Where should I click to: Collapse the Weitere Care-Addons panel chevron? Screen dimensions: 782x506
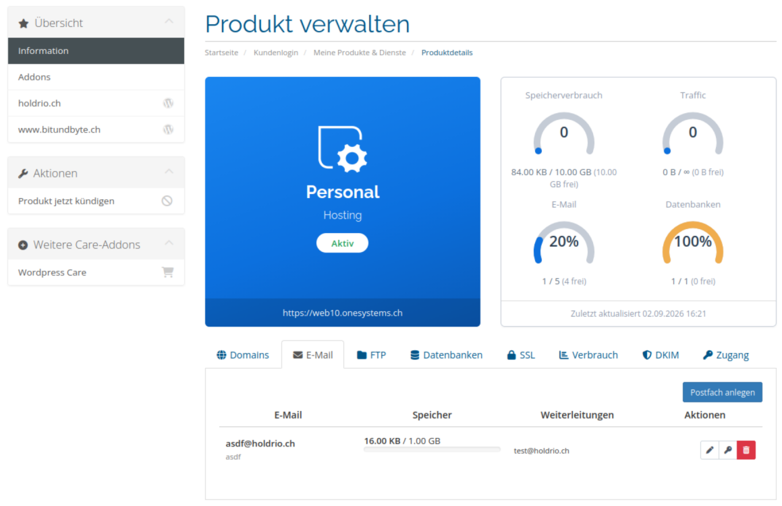pyautogui.click(x=169, y=243)
